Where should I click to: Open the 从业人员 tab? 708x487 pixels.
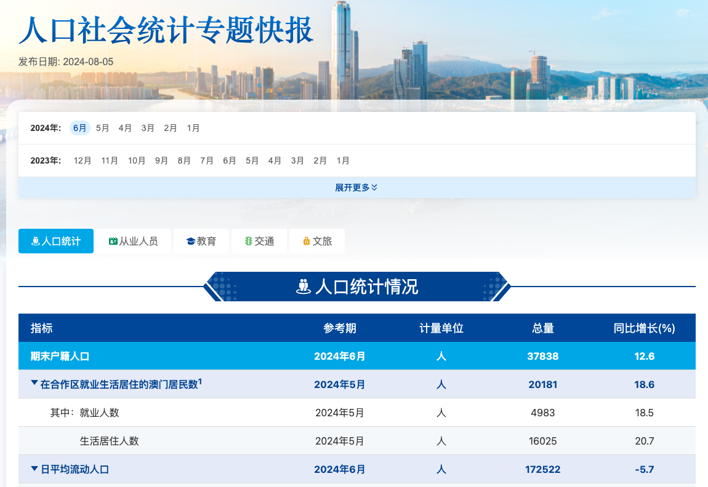[134, 241]
